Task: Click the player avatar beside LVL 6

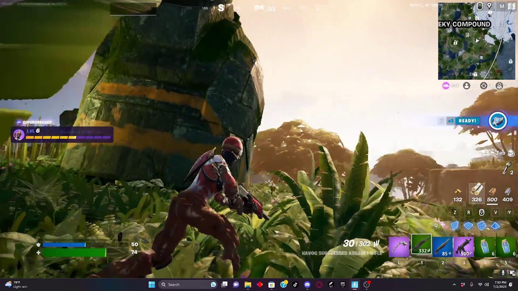Action: pos(19,135)
